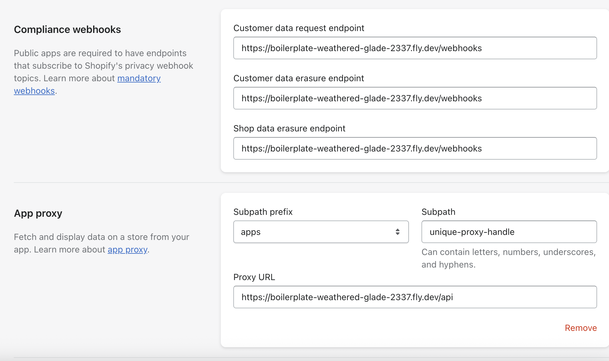Click the App proxy heading

point(38,213)
